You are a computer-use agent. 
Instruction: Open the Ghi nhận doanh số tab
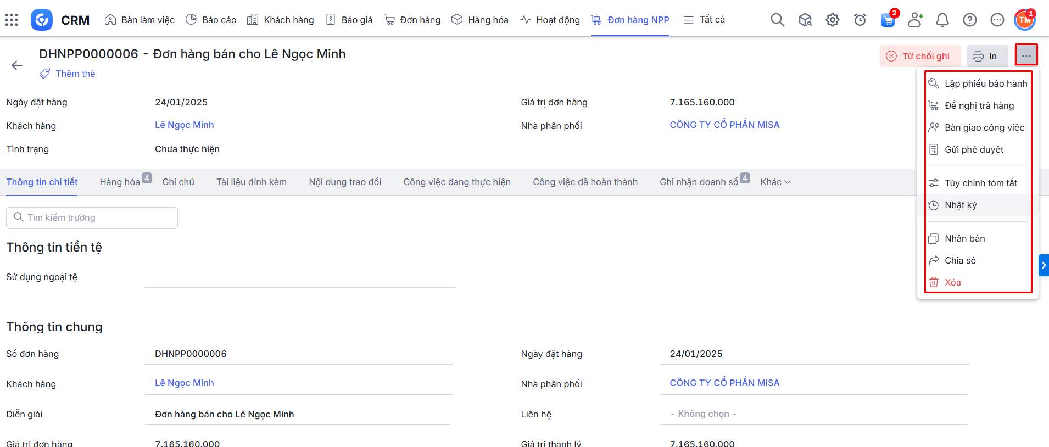point(699,182)
